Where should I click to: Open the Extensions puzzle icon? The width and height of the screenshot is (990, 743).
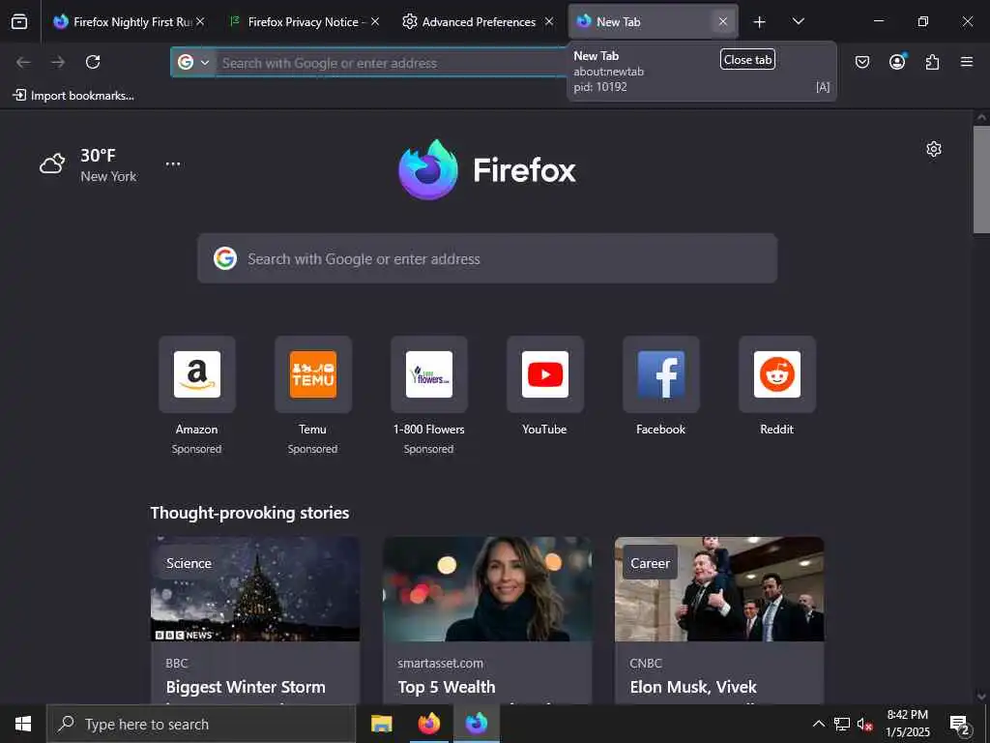tap(932, 62)
